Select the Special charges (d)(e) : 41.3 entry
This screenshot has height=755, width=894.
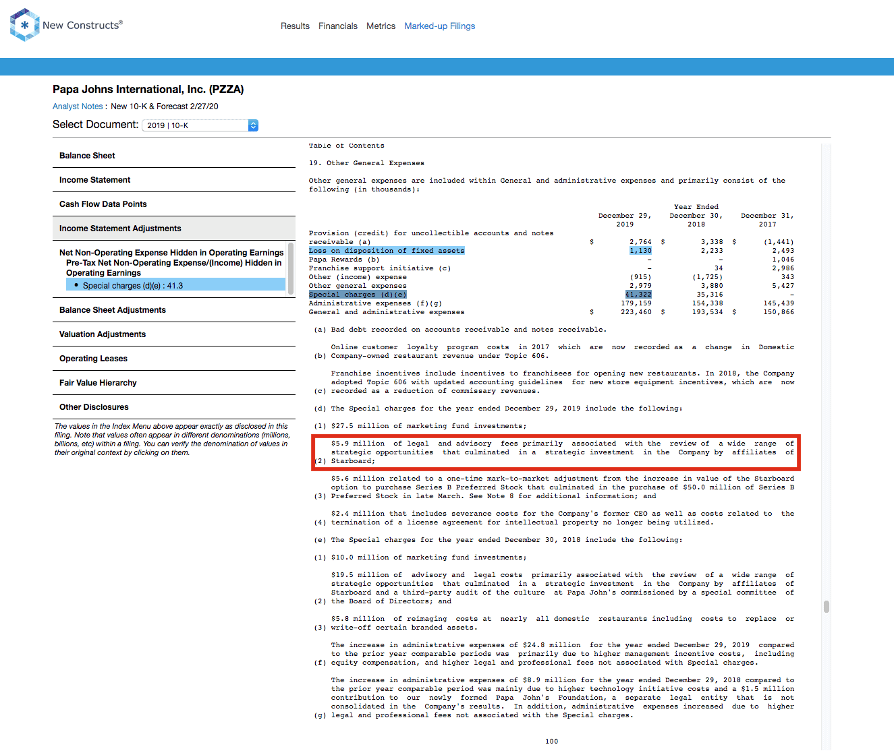tap(175, 285)
